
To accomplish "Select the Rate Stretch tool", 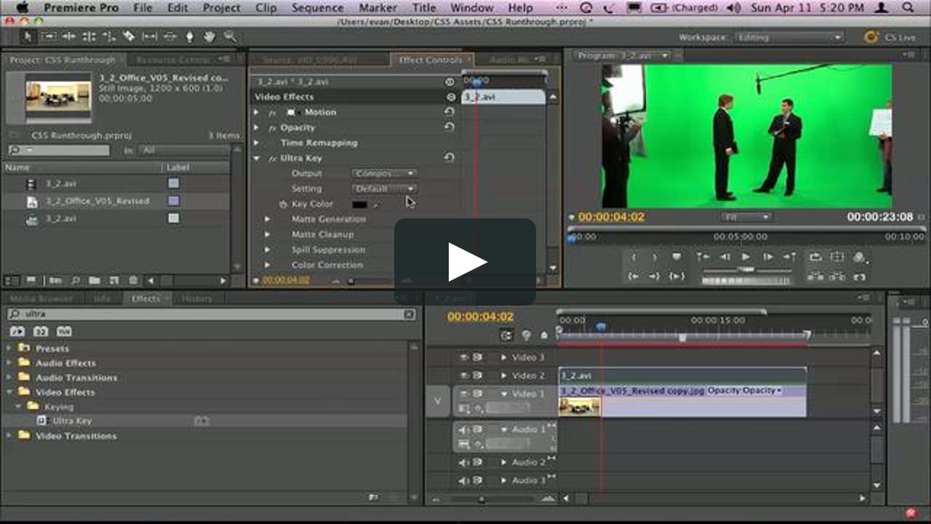I will (108, 36).
